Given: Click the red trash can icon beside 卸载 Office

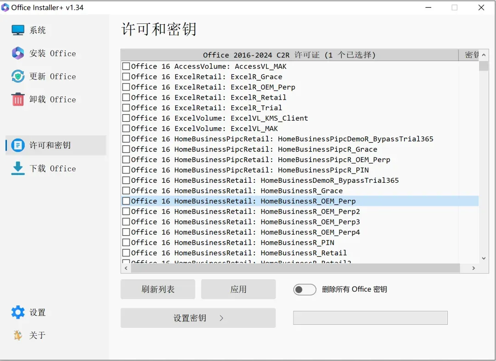Looking at the screenshot, I should click(18, 99).
